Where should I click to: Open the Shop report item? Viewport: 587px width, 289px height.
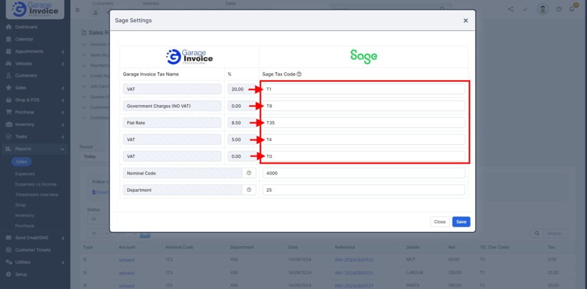21,205
